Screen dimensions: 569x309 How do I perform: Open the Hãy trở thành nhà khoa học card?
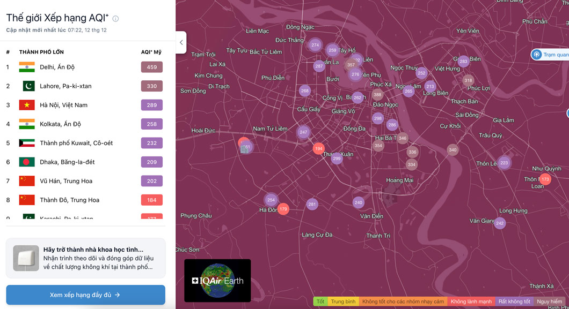coord(86,258)
